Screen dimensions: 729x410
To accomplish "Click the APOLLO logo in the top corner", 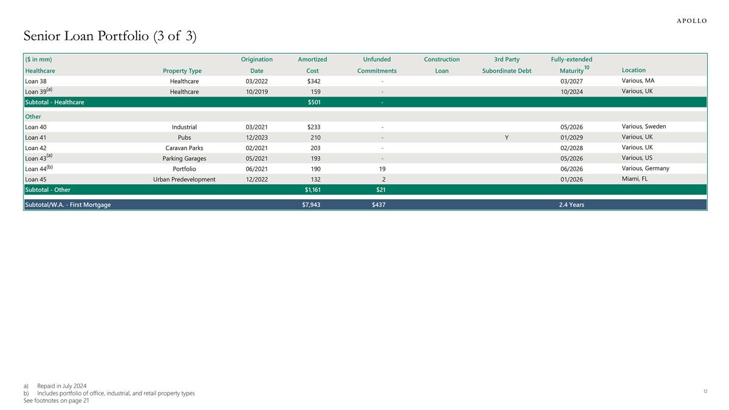I will tap(691, 21).
